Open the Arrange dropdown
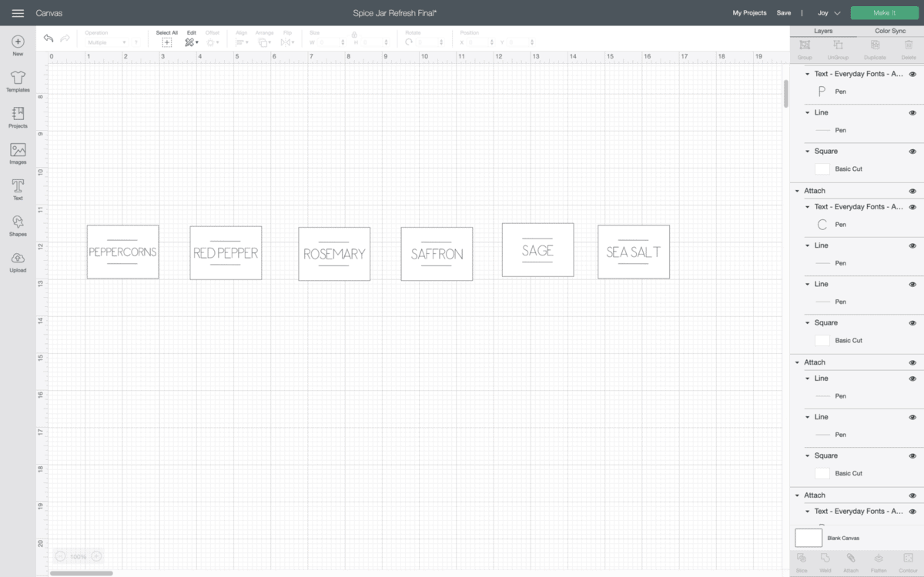The height and width of the screenshot is (577, 924). (265, 42)
